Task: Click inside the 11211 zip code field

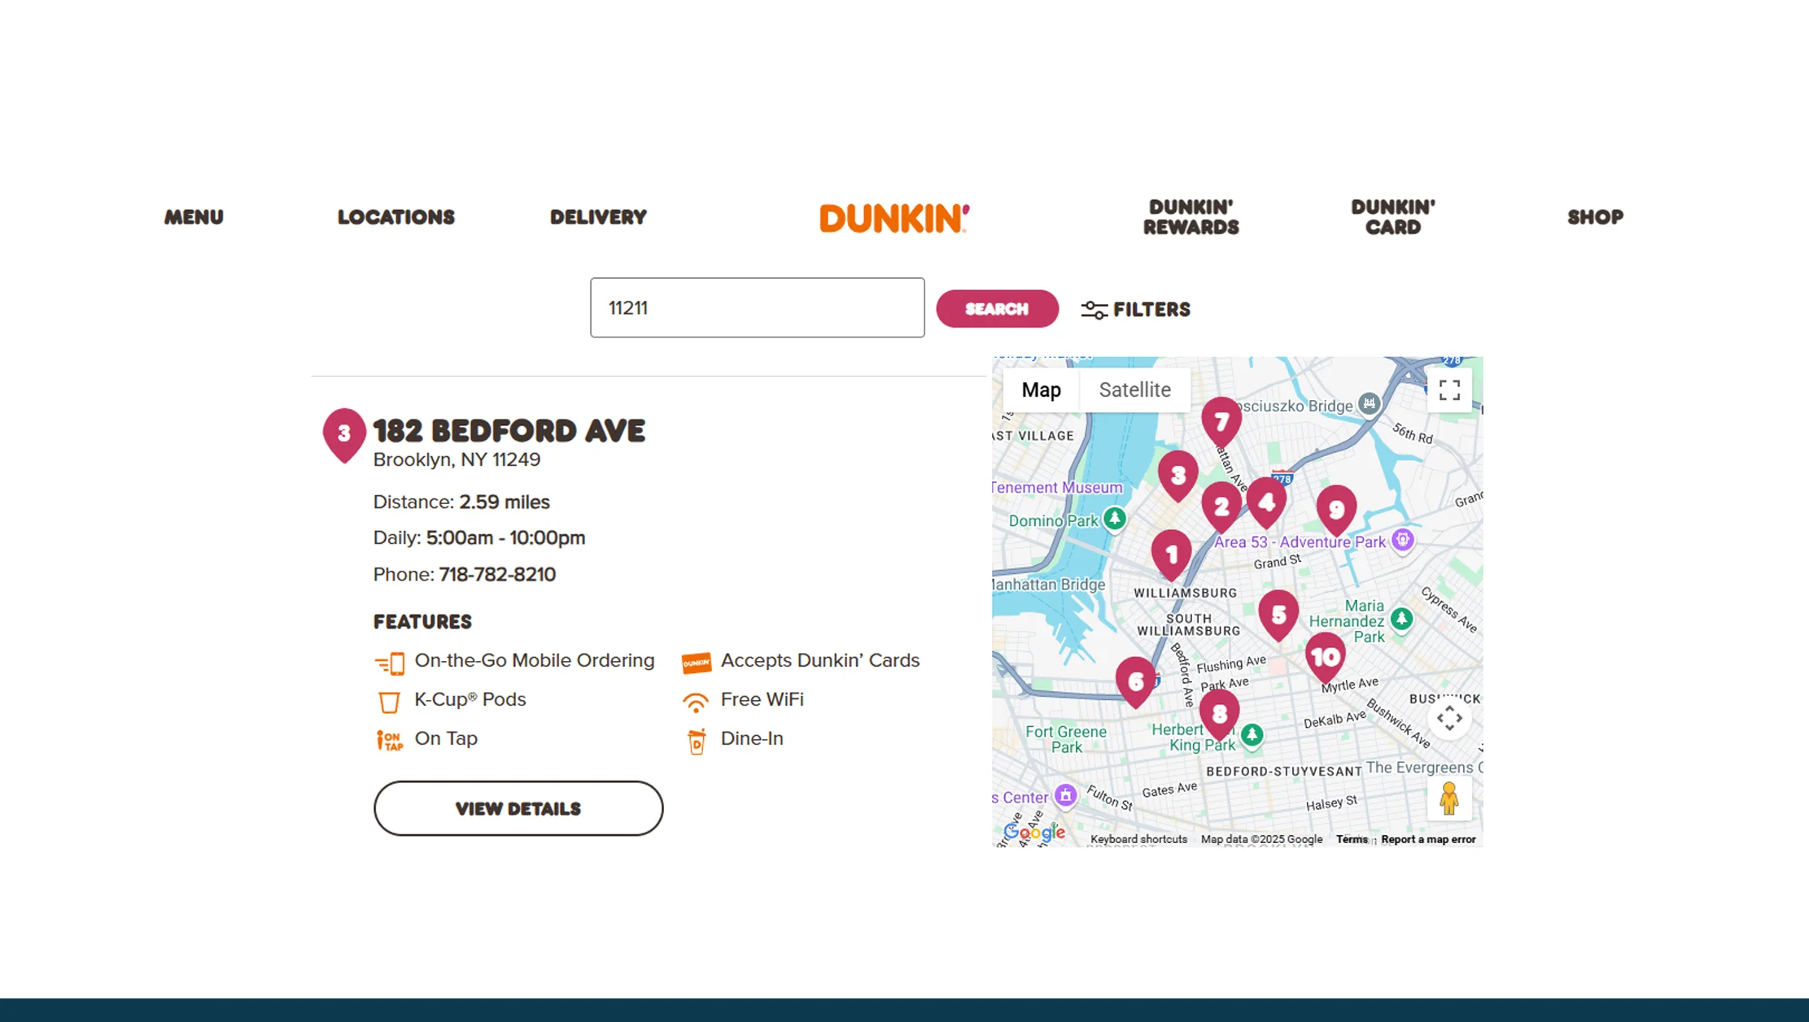Action: [757, 307]
